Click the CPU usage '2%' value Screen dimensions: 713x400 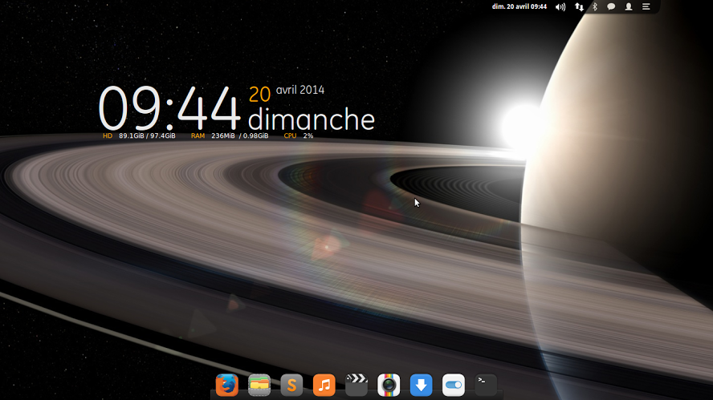tap(308, 135)
